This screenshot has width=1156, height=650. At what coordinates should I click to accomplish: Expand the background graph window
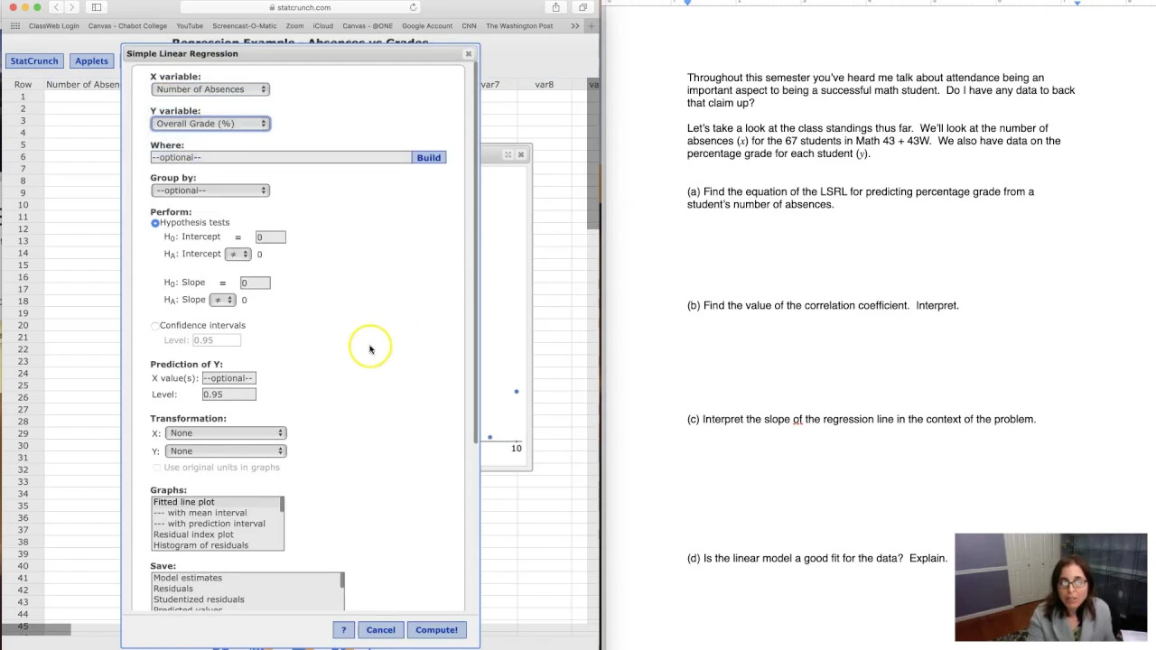pos(508,155)
